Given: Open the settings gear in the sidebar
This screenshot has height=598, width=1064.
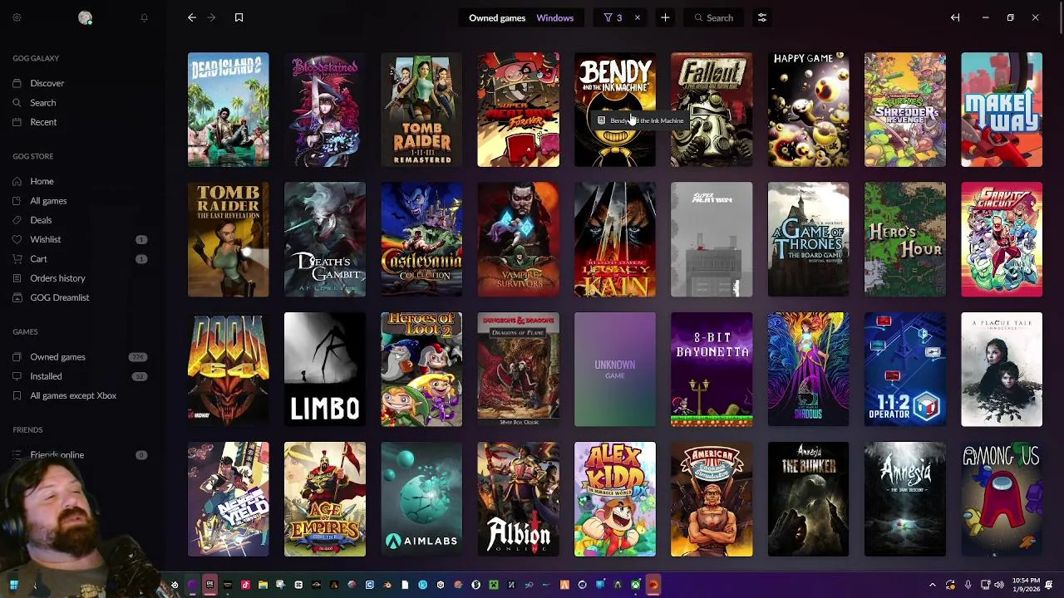Looking at the screenshot, I should [17, 17].
